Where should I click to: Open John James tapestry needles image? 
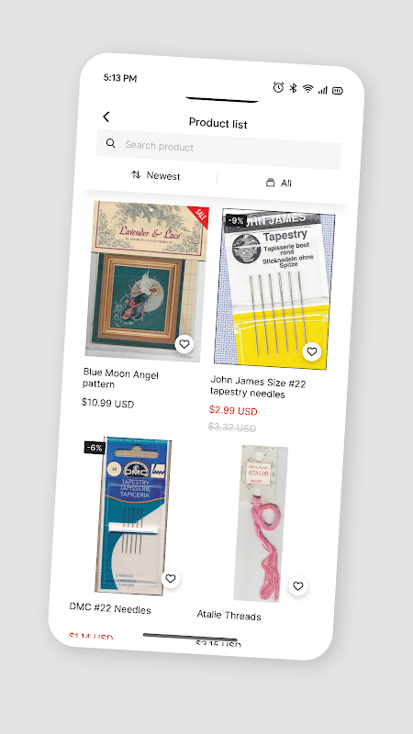click(274, 288)
